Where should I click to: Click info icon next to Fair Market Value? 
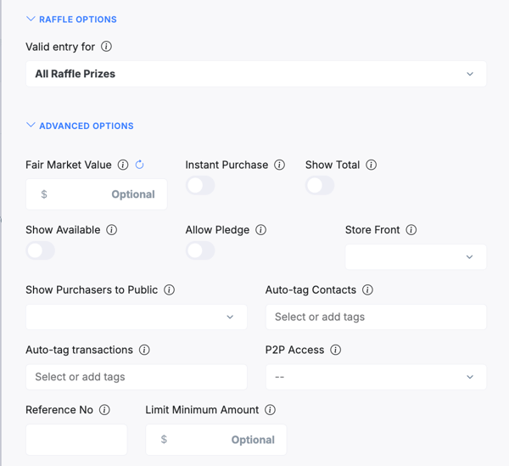point(123,165)
